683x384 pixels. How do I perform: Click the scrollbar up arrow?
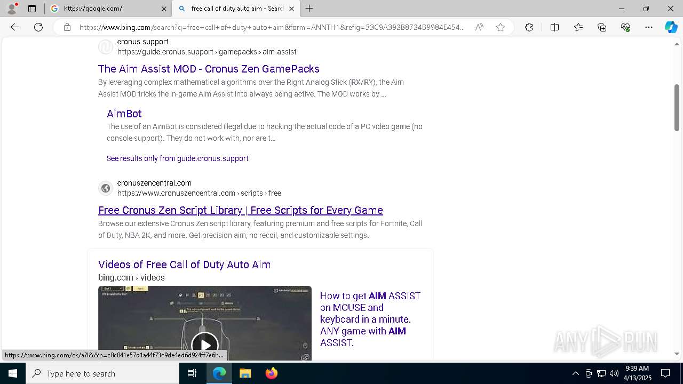click(x=677, y=44)
